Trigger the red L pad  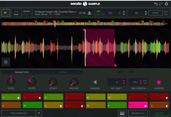[138, 97]
